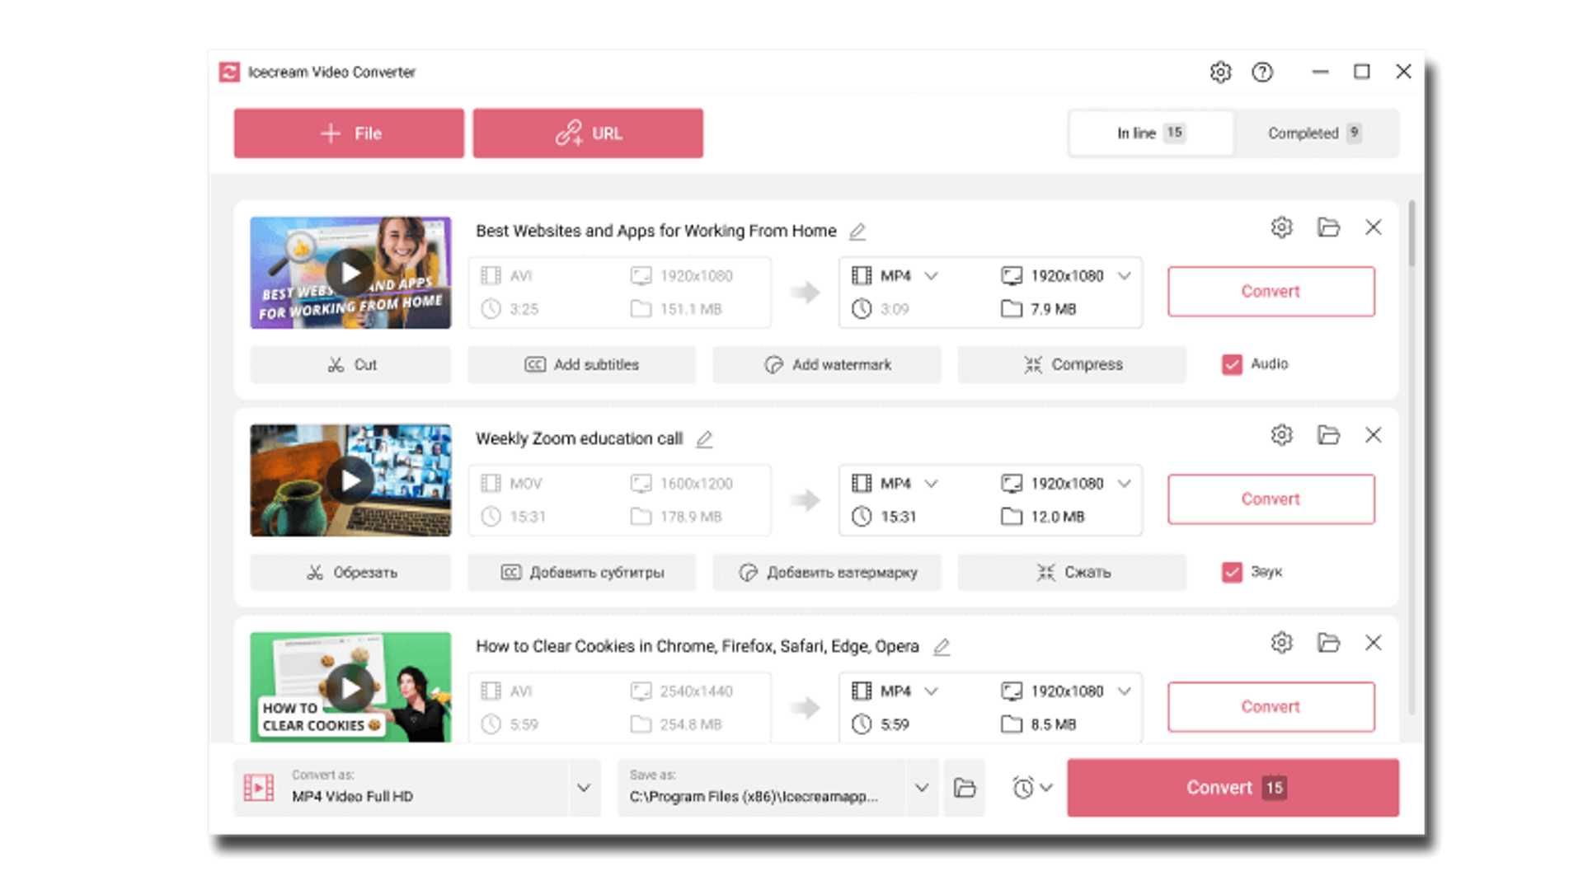Open the Help question mark icon
This screenshot has width=1583, height=890.
coord(1261,73)
